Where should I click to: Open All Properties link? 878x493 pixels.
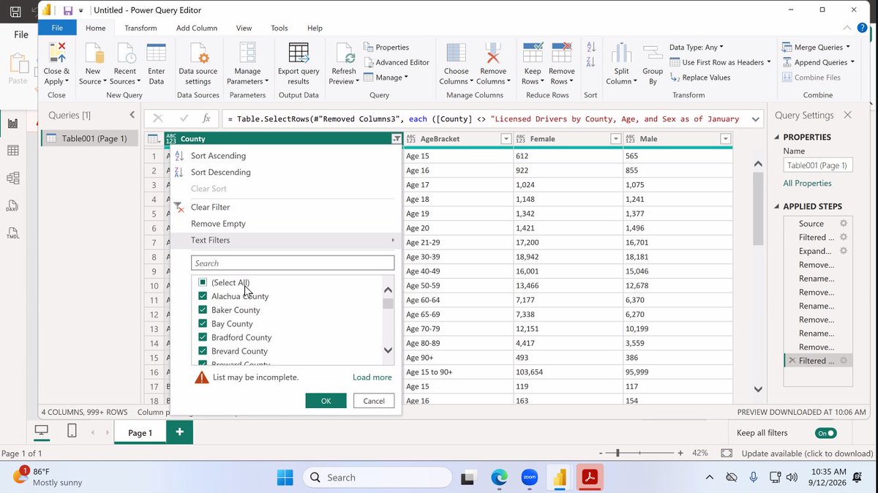point(807,184)
